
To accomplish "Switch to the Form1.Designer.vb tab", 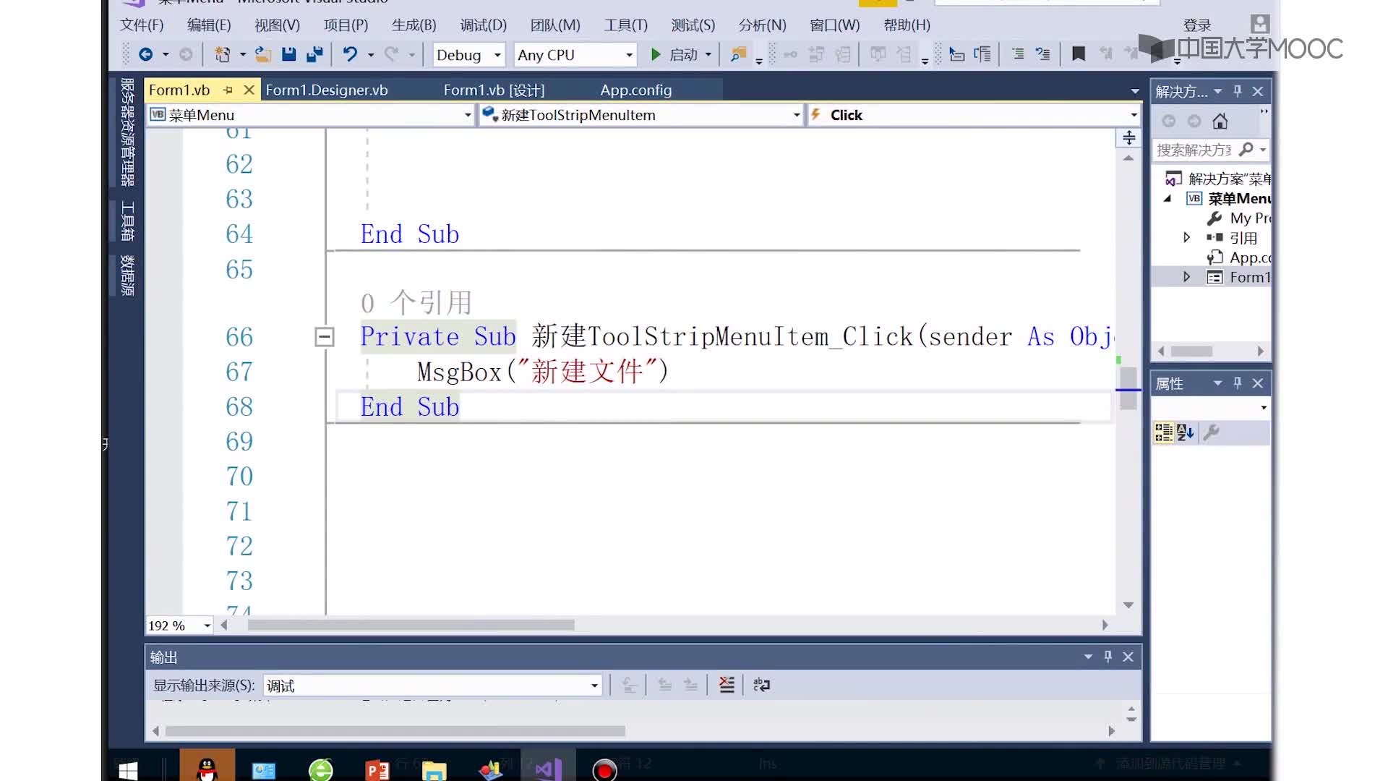I will coord(327,90).
